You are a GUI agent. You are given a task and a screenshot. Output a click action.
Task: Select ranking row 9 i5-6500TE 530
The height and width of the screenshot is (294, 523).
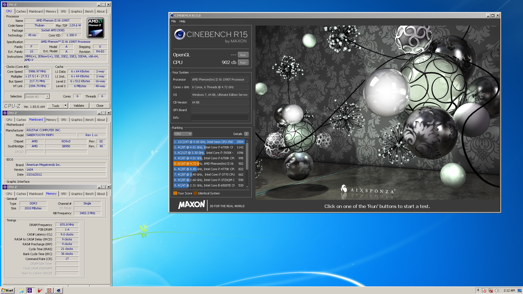click(x=209, y=185)
